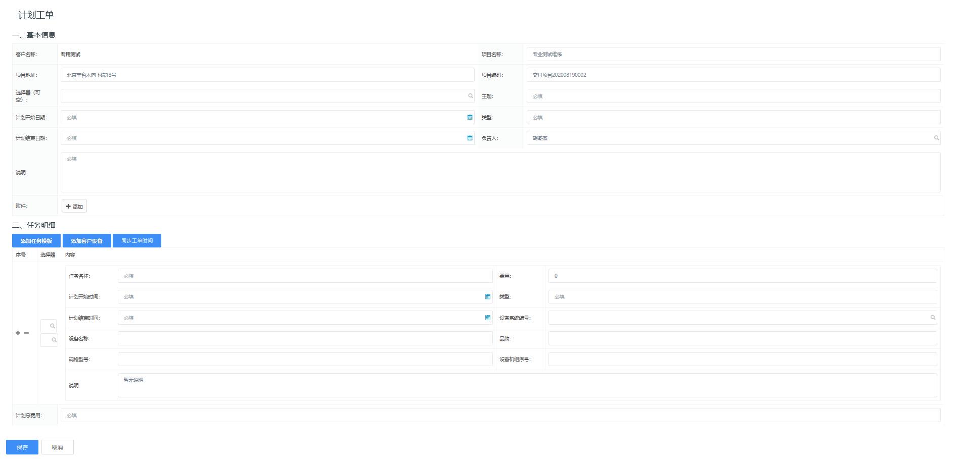Image resolution: width=963 pixels, height=459 pixels.
Task: Click upper search icon in task 选择器 column
Action: (52, 326)
